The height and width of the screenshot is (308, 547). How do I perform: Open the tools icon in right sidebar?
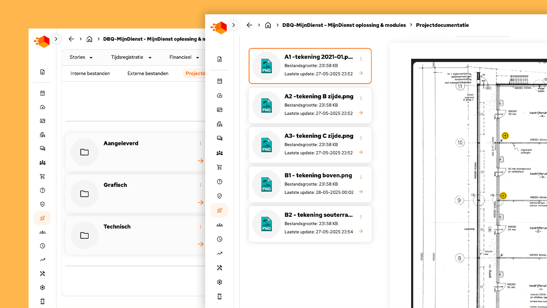pyautogui.click(x=219, y=268)
